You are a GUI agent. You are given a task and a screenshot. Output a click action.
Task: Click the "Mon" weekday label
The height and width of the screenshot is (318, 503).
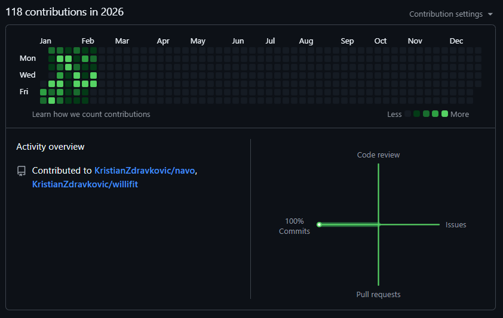pyautogui.click(x=27, y=58)
